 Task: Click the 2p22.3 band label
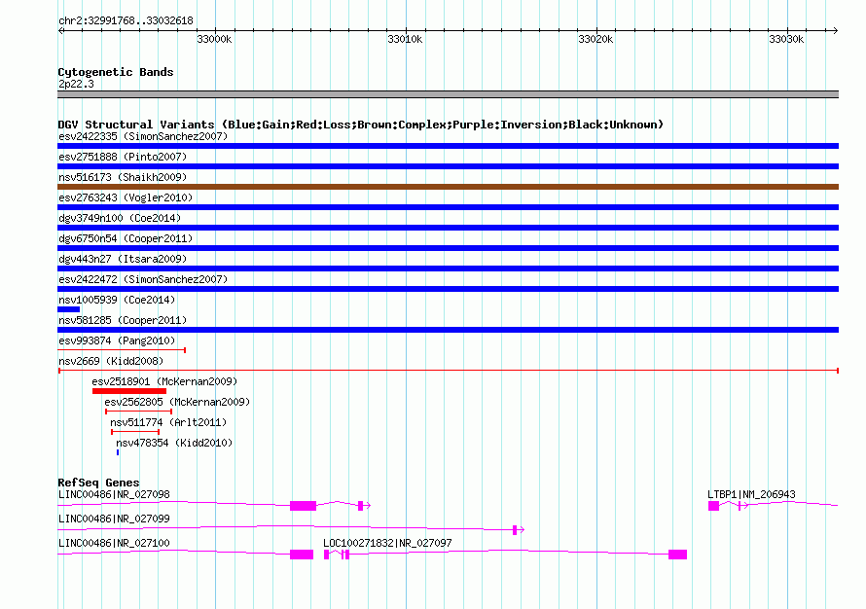(76, 84)
